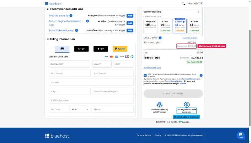Click the page vertical scrollbar
This screenshot has height=143, width=251.
click(x=250, y=78)
